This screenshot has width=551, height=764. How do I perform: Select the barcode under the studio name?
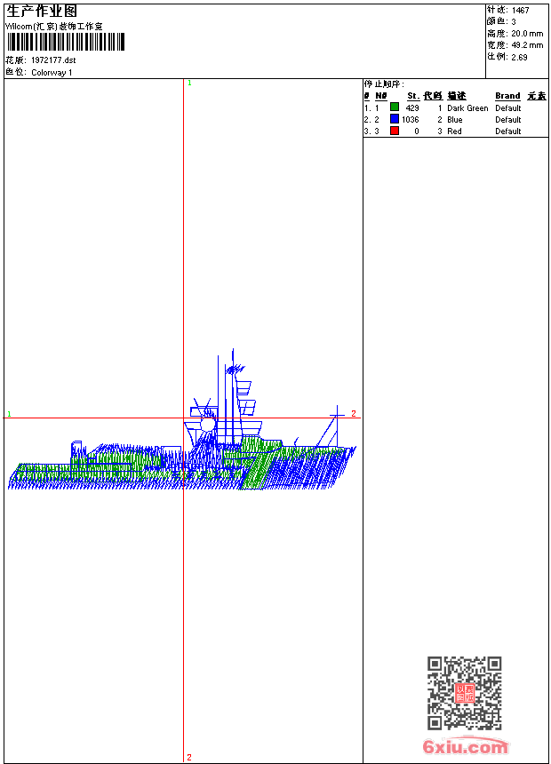pyautogui.click(x=66, y=42)
